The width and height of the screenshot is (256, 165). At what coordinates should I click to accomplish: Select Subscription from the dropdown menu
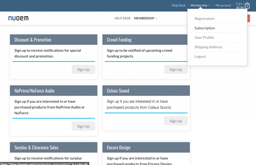pos(205,28)
